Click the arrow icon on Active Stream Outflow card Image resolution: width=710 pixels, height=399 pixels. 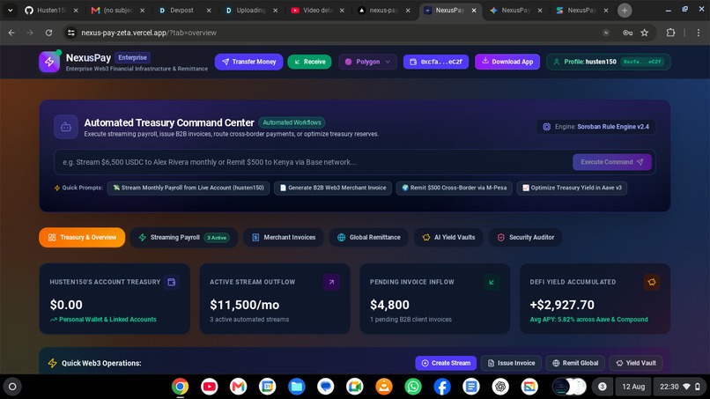click(x=331, y=282)
